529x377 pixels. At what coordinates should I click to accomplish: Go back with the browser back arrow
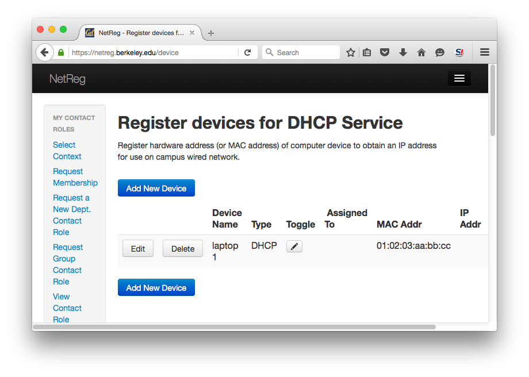coord(44,52)
